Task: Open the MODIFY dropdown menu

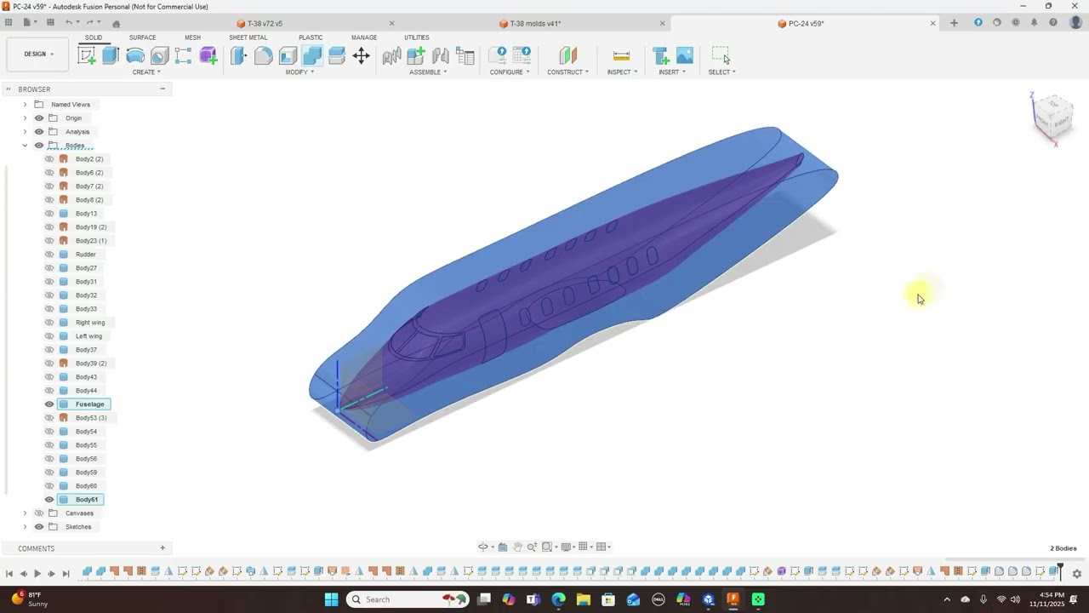Action: 299,72
